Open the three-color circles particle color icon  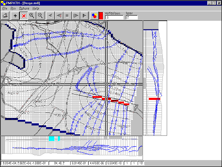[x=94, y=16]
